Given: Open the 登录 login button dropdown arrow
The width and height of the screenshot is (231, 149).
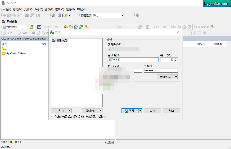Looking at the screenshot, I should click(140, 111).
